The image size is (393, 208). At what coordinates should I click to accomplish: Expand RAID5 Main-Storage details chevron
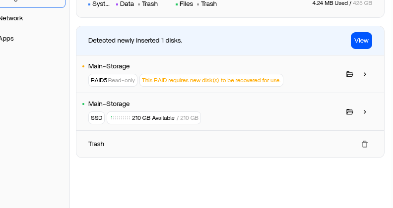click(365, 74)
